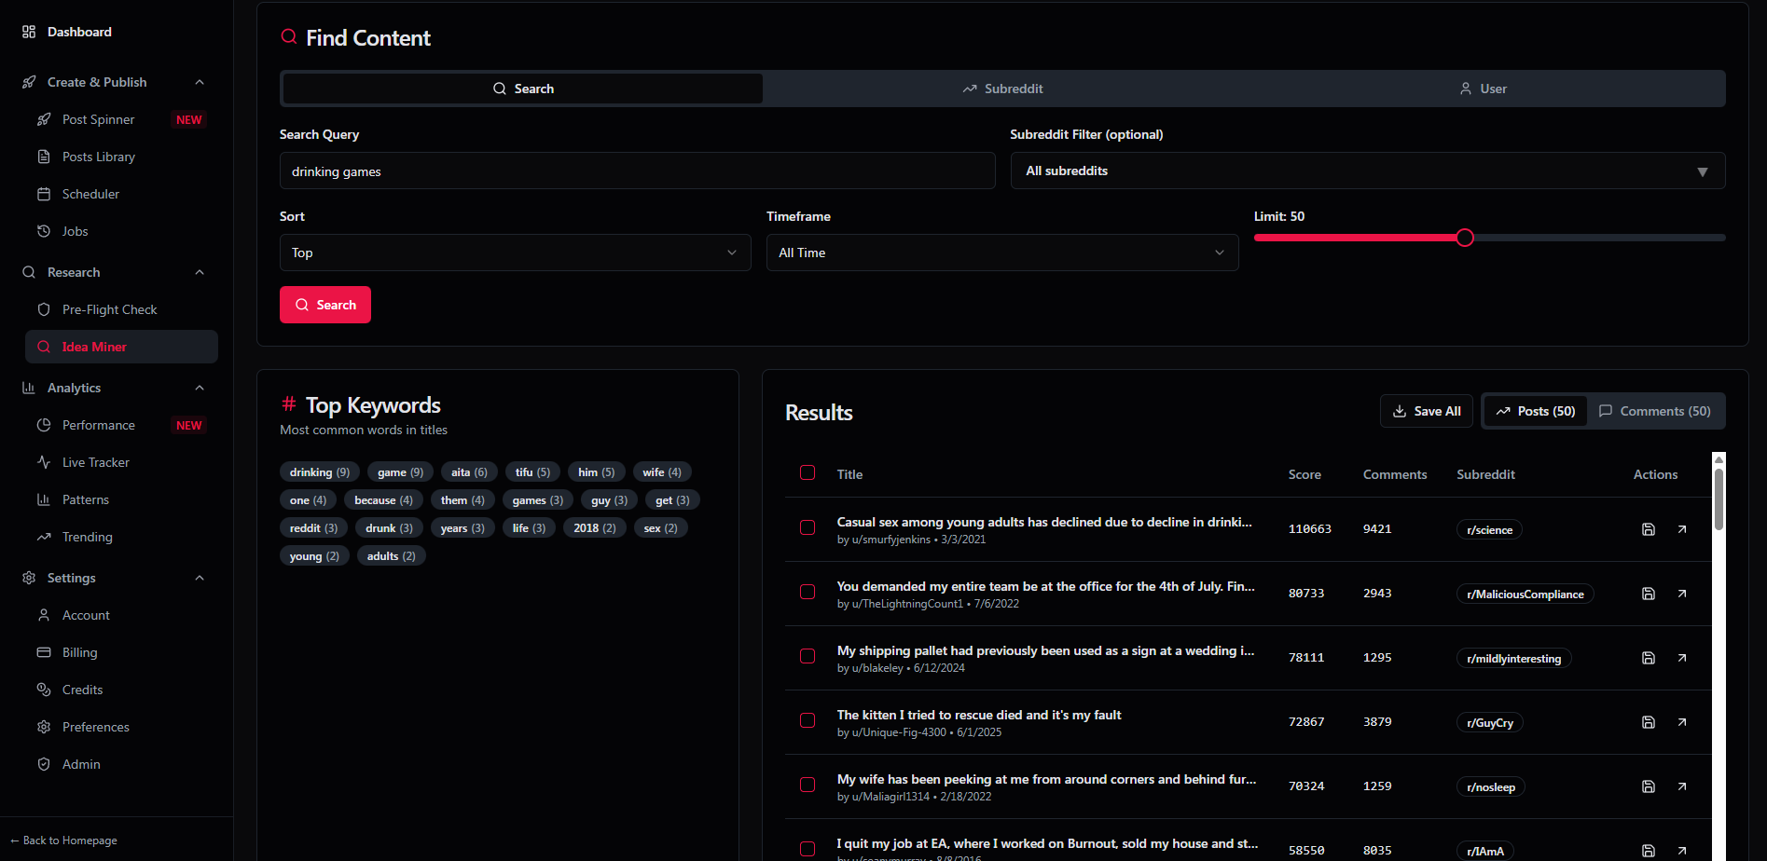Open the r/nosleep post external arrow
The height and width of the screenshot is (861, 1767).
click(1682, 786)
